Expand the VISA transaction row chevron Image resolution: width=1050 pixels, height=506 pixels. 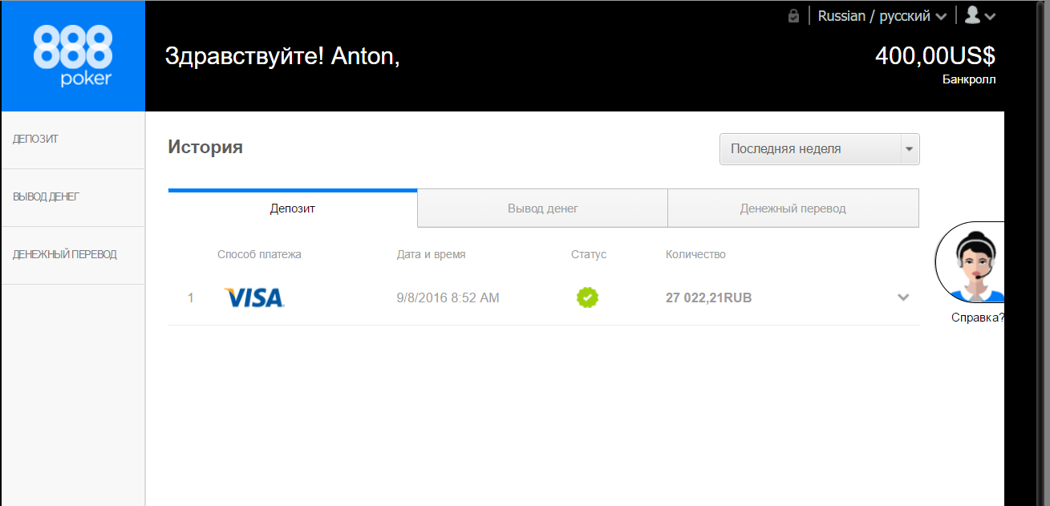[903, 298]
